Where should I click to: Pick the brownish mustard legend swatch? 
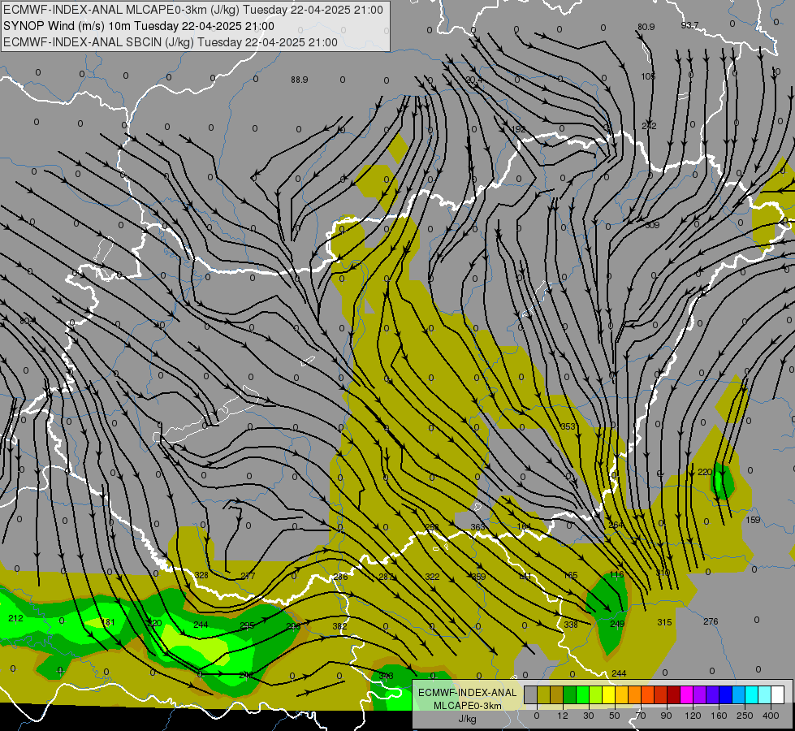tap(557, 694)
